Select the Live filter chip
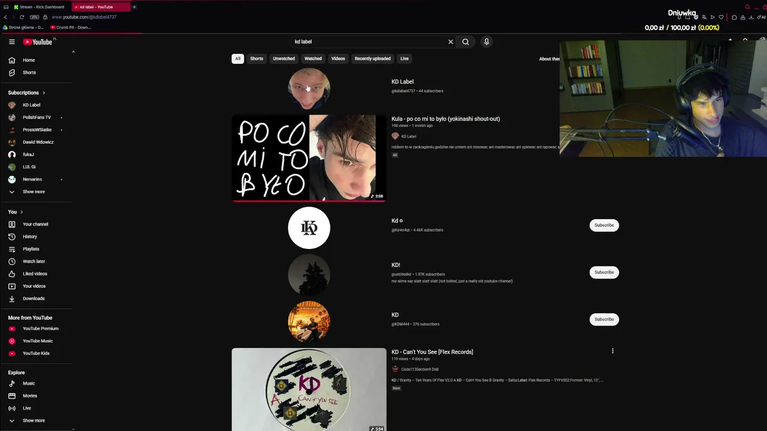This screenshot has width=767, height=431. tap(404, 59)
